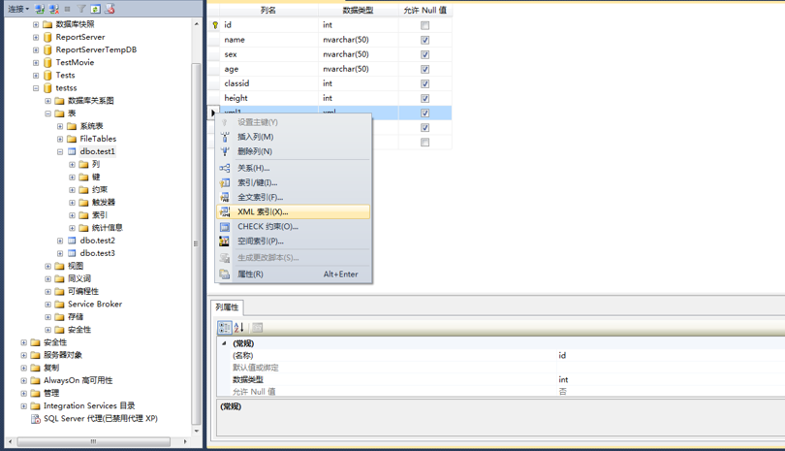
Task: Uncheck Allow Null for height column
Action: [x=425, y=98]
